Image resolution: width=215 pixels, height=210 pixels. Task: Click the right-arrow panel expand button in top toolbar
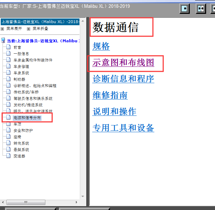pyautogui.click(x=184, y=9)
